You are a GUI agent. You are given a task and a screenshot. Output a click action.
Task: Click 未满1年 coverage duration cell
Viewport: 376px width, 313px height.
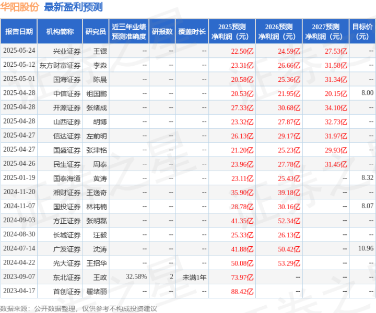[x=194, y=278]
